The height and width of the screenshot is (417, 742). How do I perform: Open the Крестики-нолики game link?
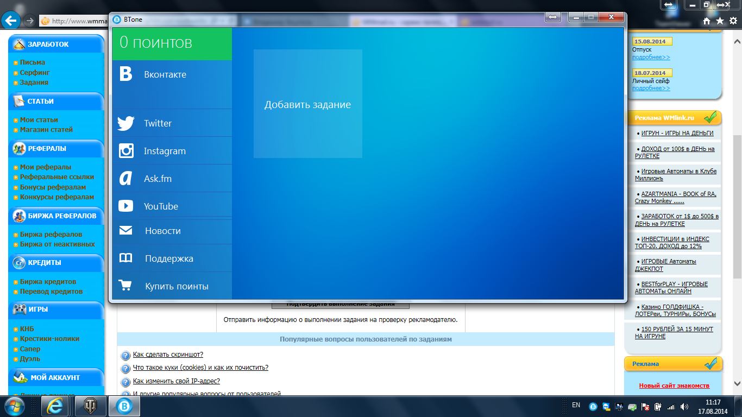[x=49, y=339]
